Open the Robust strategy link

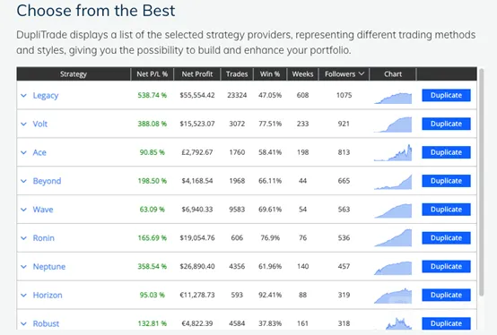[x=46, y=323]
